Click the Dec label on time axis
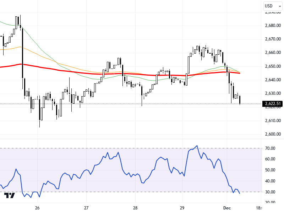The height and width of the screenshot is (213, 284). pyautogui.click(x=227, y=208)
